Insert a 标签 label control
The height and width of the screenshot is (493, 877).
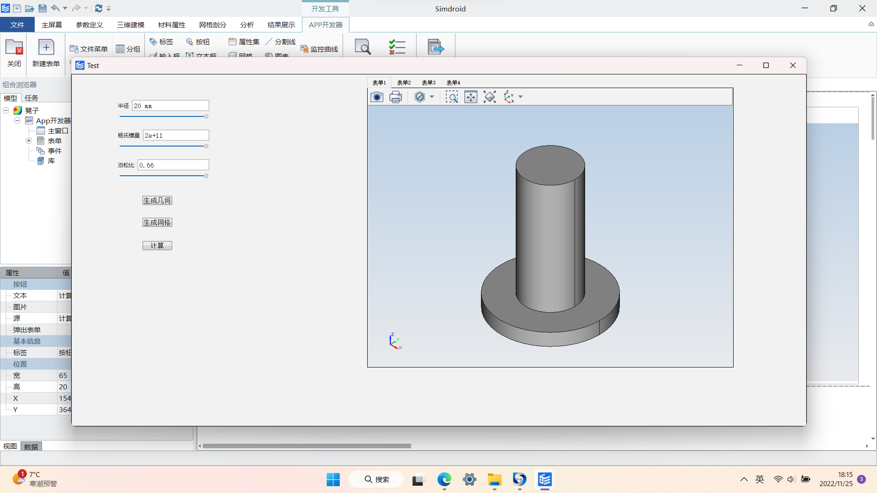tap(162, 42)
